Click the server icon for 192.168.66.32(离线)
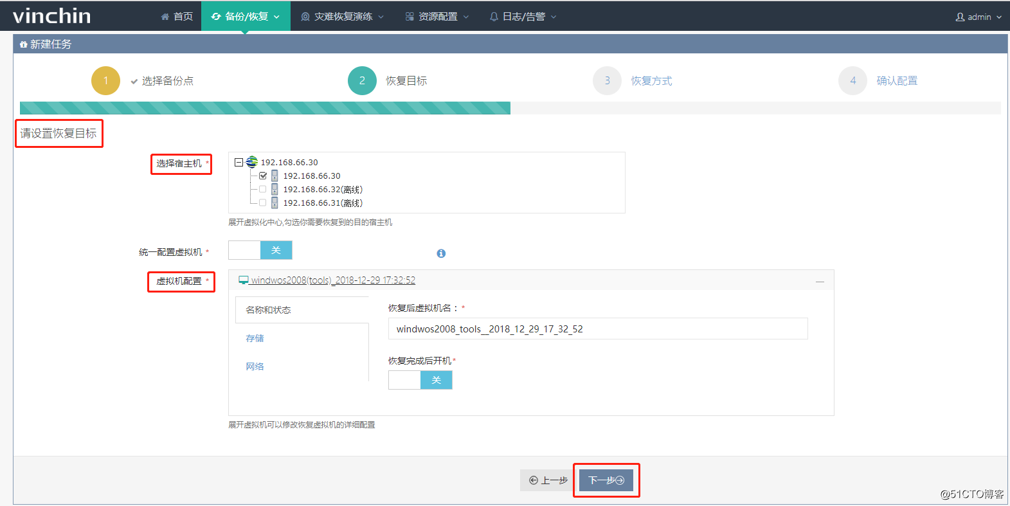 (x=275, y=189)
